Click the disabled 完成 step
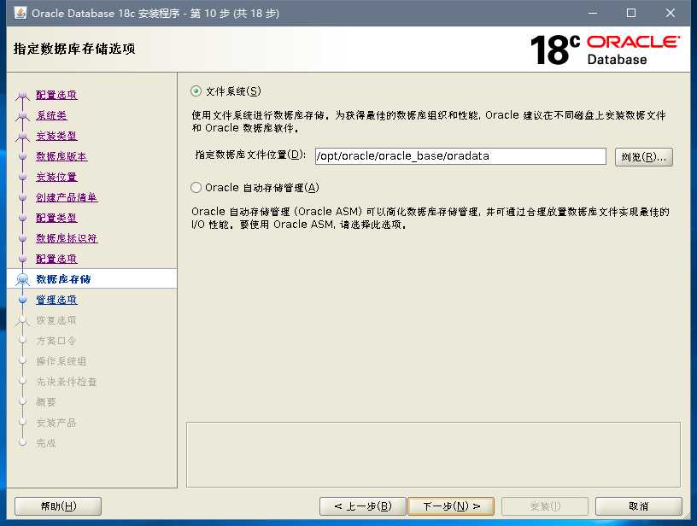 click(x=46, y=443)
